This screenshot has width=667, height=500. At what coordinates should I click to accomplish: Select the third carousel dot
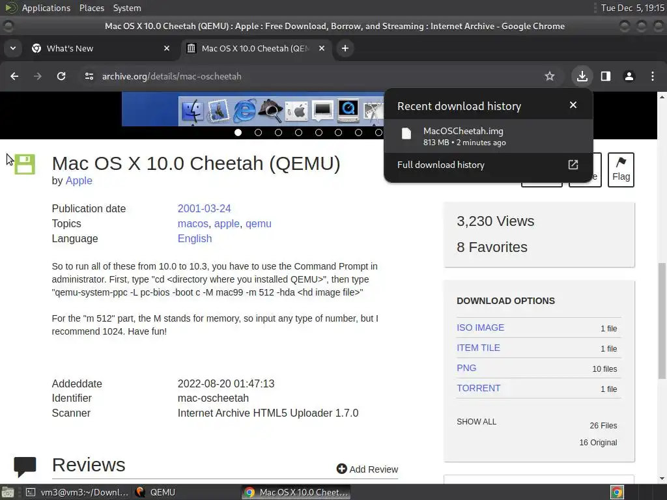point(278,133)
